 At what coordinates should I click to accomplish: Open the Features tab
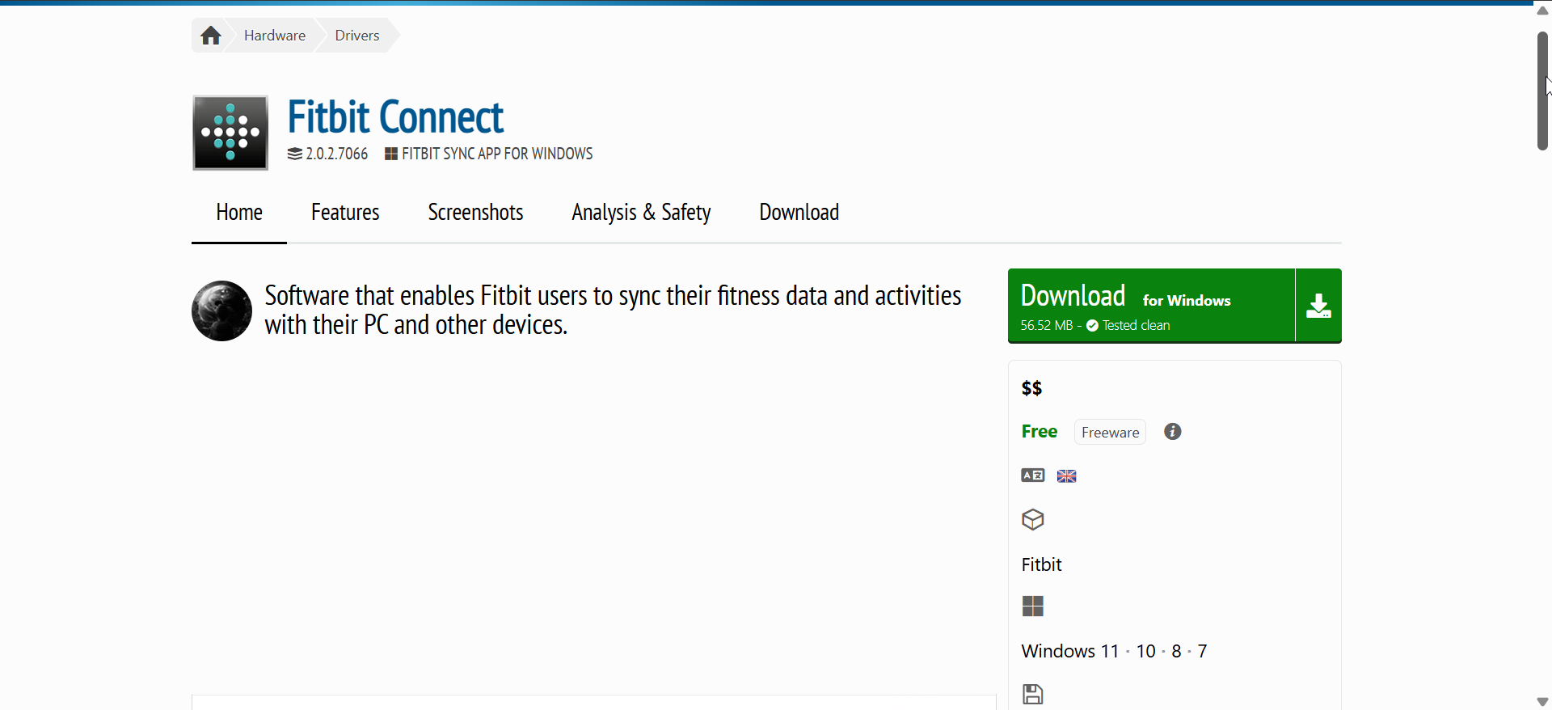point(345,213)
